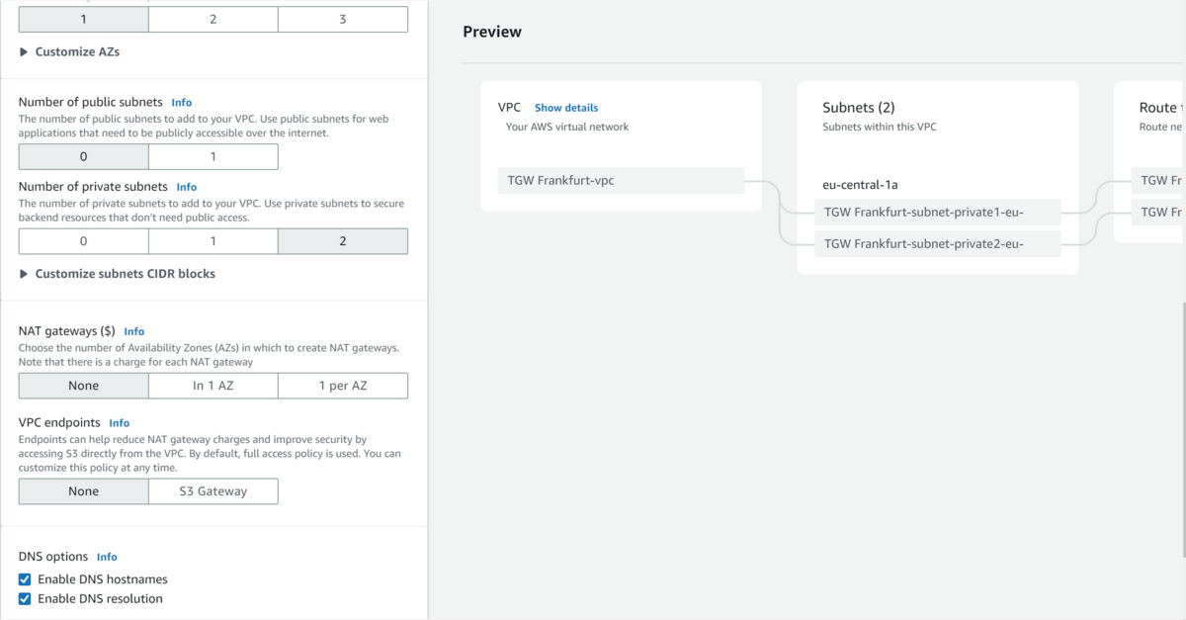Set public subnets to 1

212,156
